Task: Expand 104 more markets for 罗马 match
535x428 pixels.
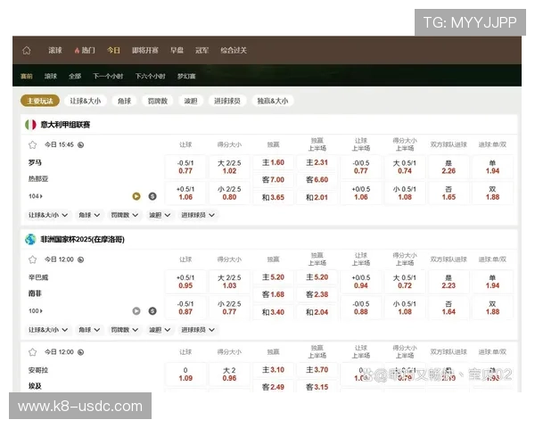Action: 36,196
